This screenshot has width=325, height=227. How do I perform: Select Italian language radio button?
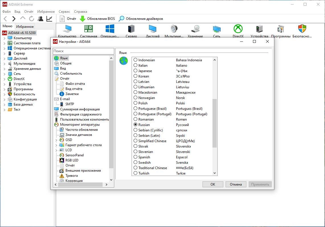pos(135,65)
